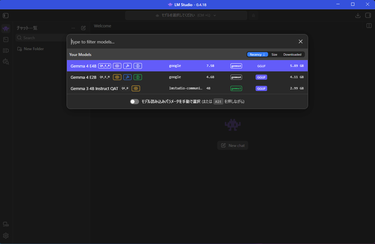Open the Chat section in sidebar
Image resolution: width=375 pixels, height=244 pixels.
click(x=6, y=29)
